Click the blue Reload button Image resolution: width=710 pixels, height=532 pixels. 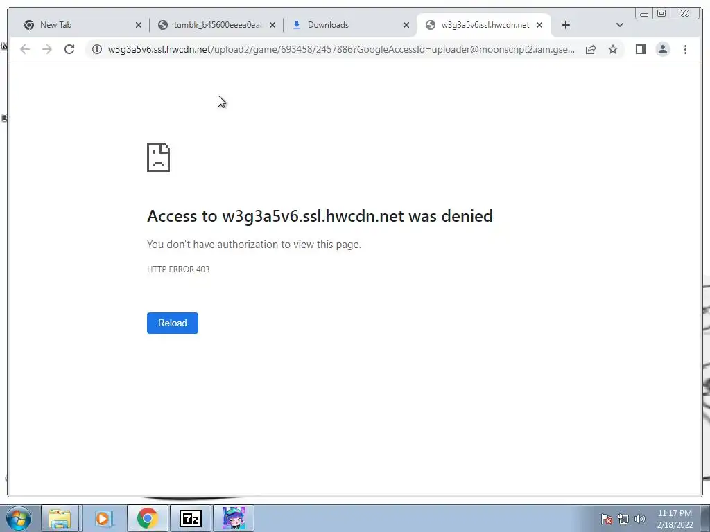(172, 323)
